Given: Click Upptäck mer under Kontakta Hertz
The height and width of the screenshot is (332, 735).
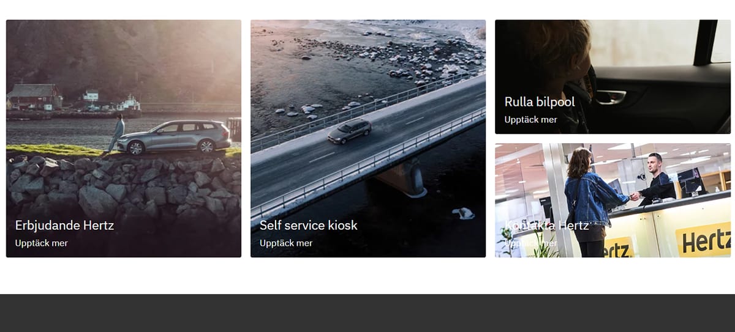Looking at the screenshot, I should click(x=530, y=243).
